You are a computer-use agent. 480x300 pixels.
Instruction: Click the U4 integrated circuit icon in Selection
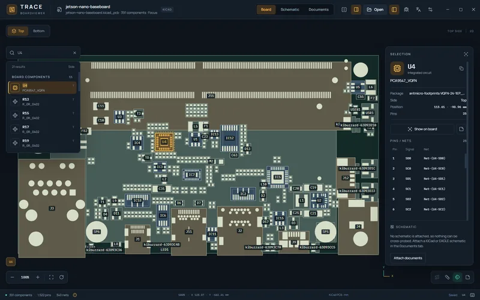[x=397, y=68]
